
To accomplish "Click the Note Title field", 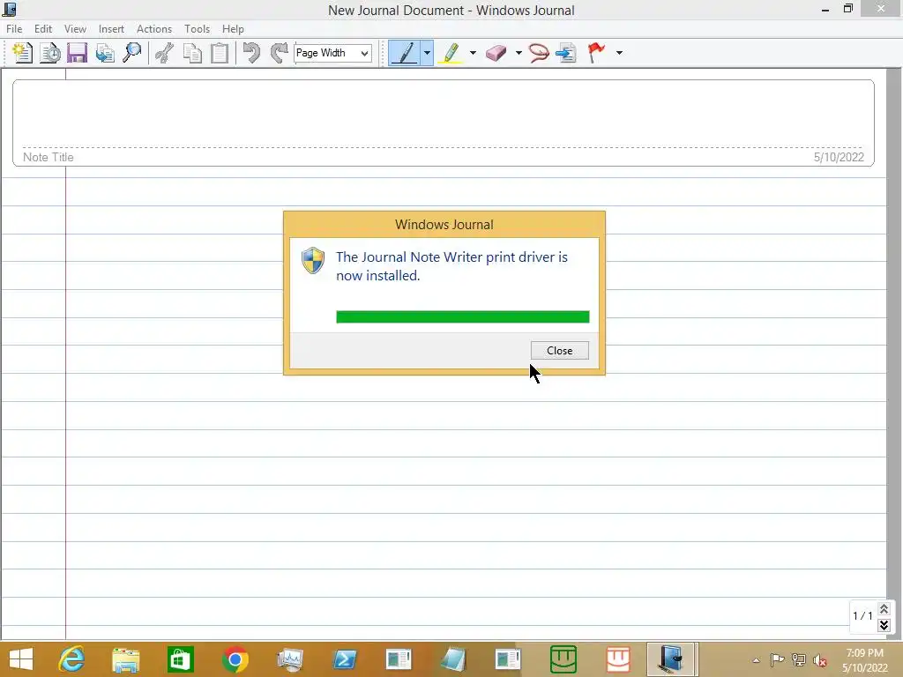I will (x=49, y=157).
